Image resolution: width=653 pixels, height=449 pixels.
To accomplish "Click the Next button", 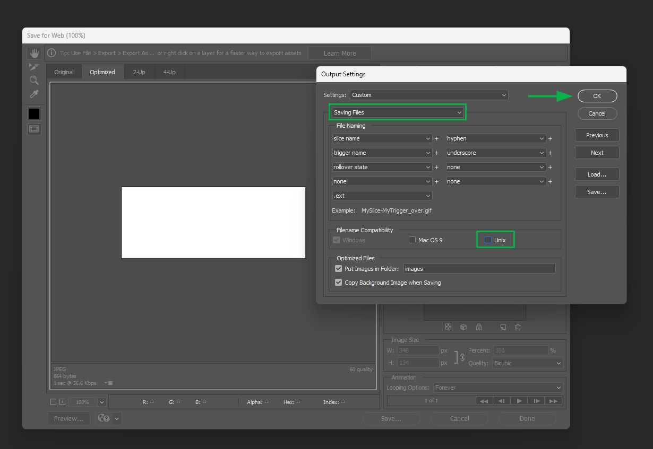I will pyautogui.click(x=597, y=153).
